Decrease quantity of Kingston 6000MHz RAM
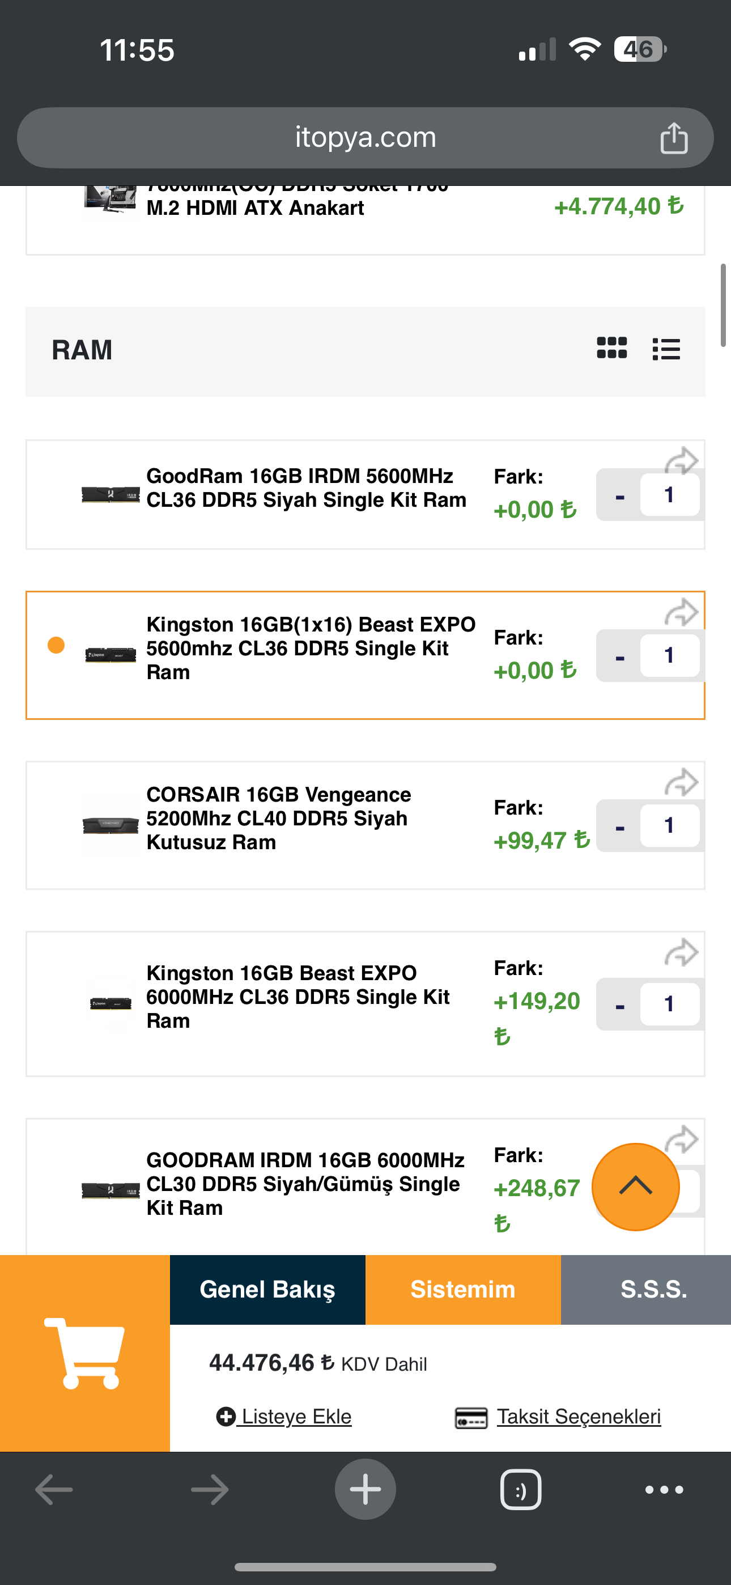Viewport: 731px width, 1585px height. pos(619,1005)
